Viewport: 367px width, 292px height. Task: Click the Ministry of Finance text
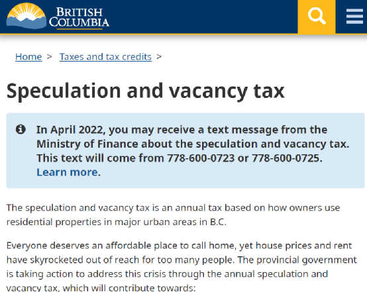coord(87,144)
